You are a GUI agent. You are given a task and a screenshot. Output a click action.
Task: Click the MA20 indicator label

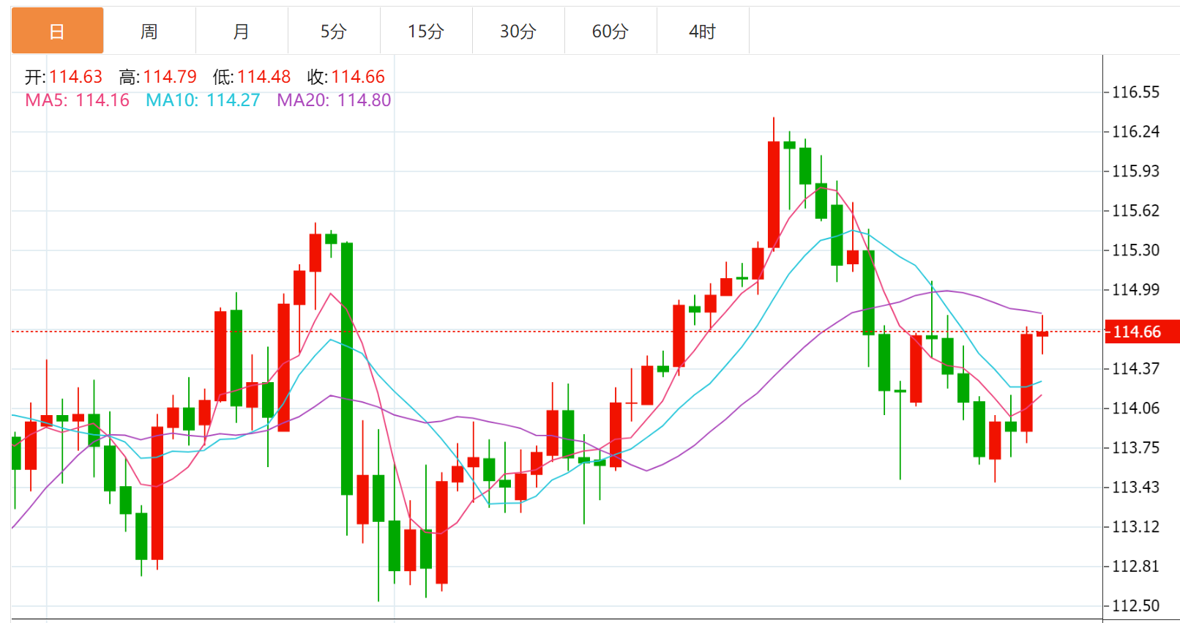(334, 100)
